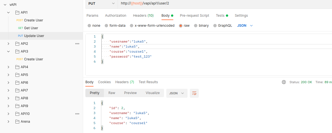
Task: Open the PUT method dropdown
Action: pos(101,3)
